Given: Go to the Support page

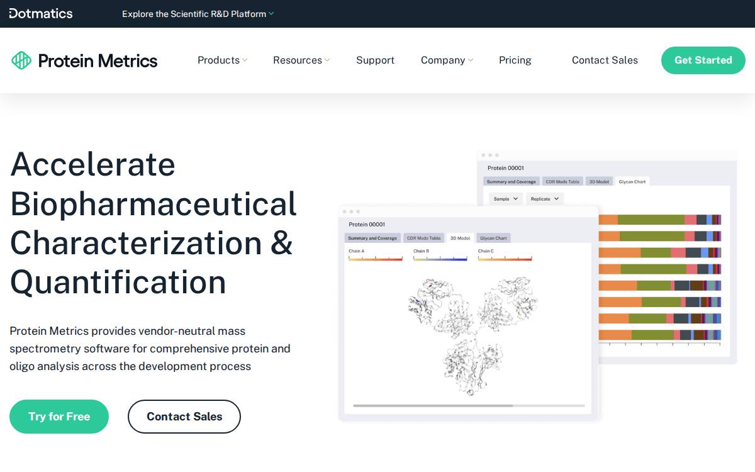Looking at the screenshot, I should pos(375,60).
